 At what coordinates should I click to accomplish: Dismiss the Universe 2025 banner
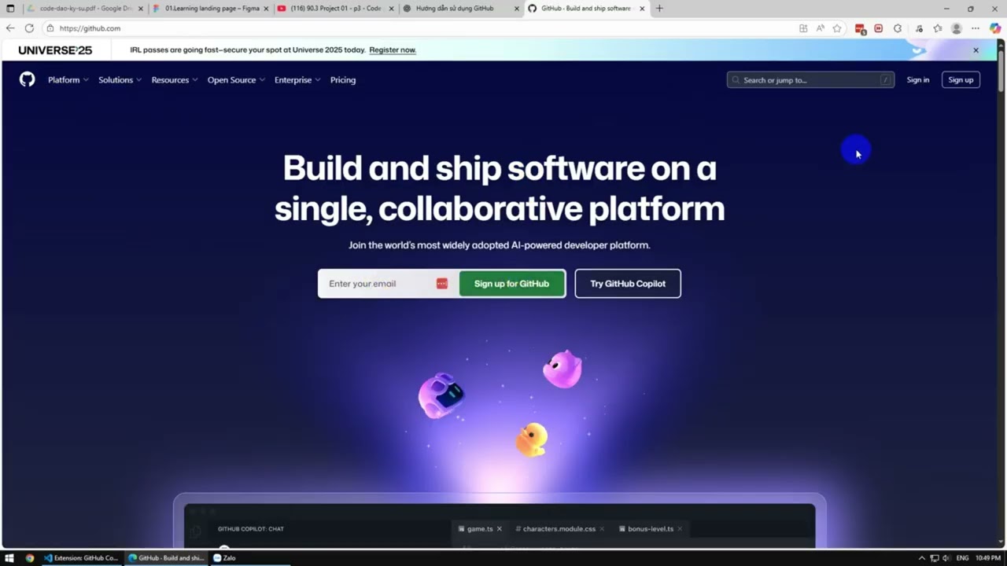coord(976,50)
